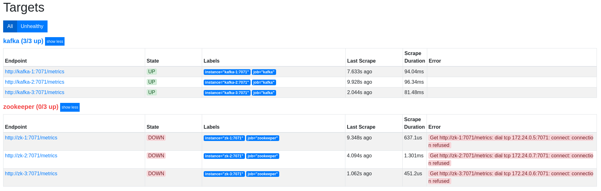
Task: Click the 9.348s ago last scrape value
Action: tap(359, 138)
